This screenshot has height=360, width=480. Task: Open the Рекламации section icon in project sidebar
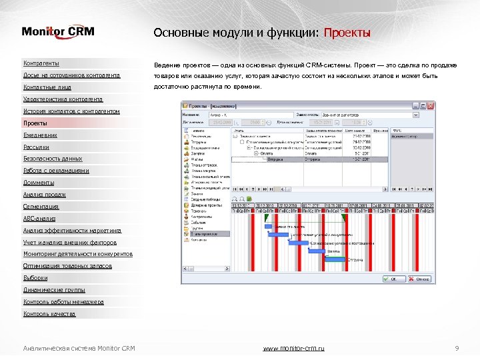[187, 136]
